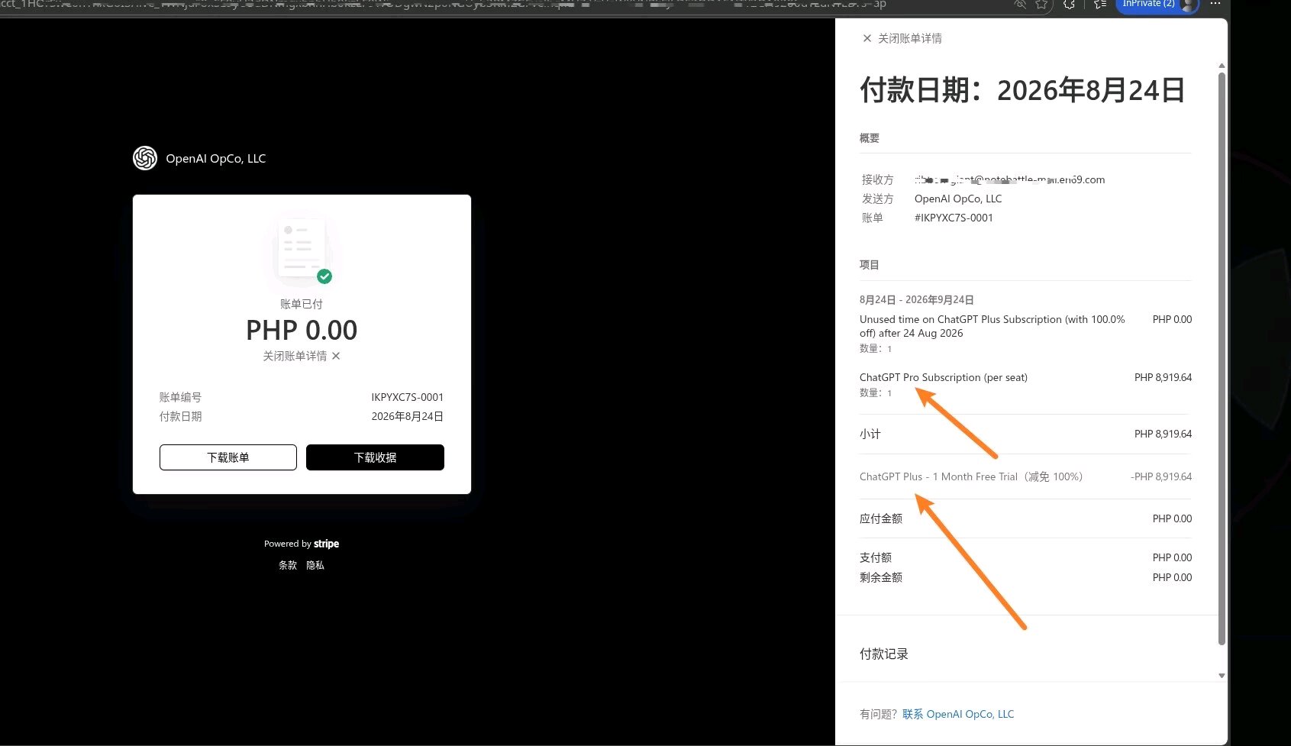Open the 条款 link

click(288, 565)
